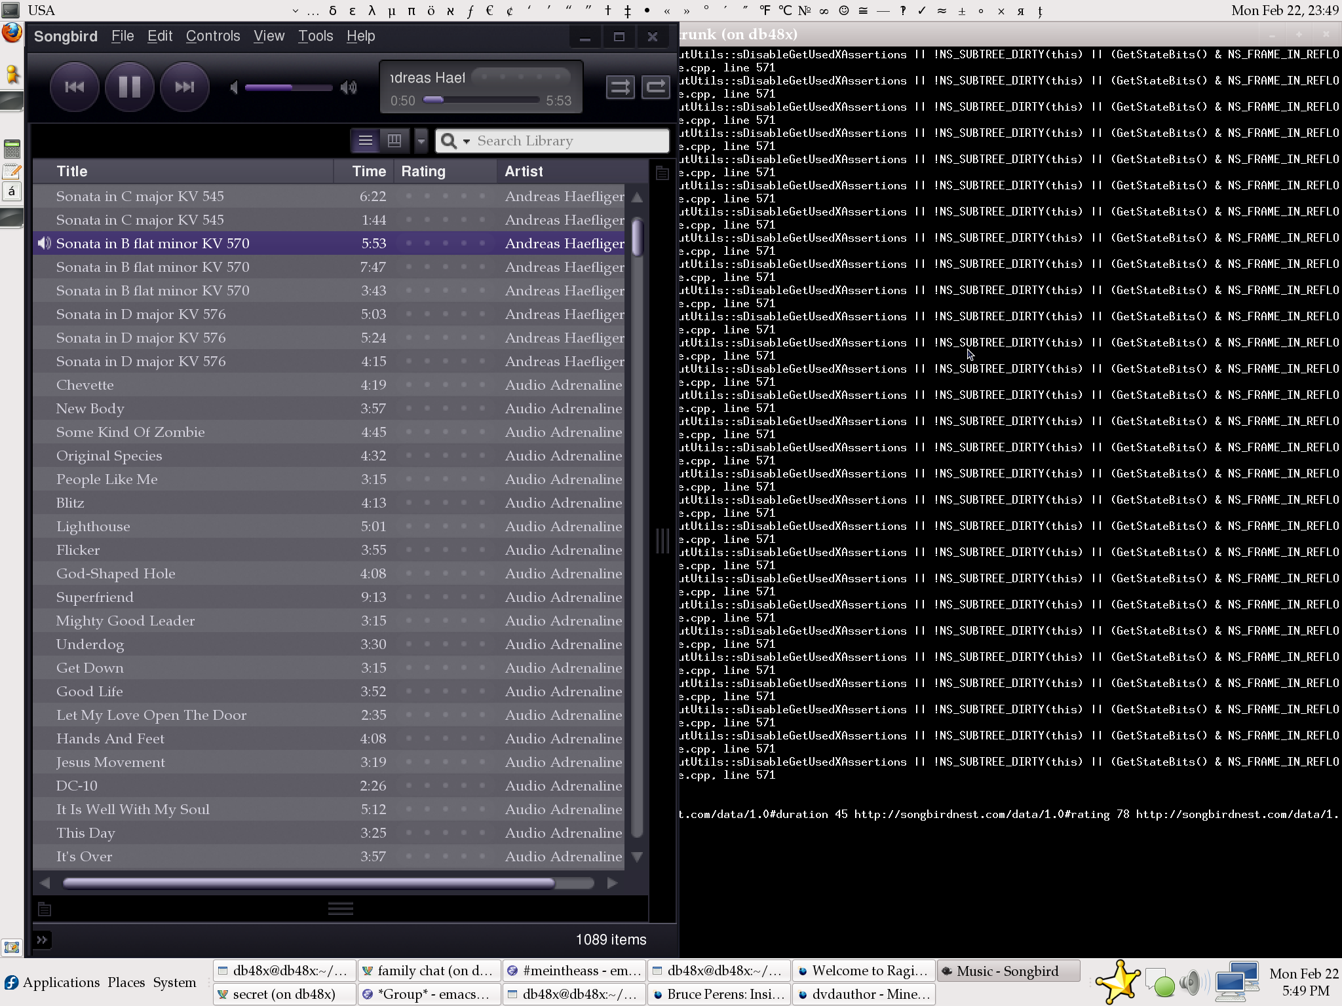Switch to list view
This screenshot has width=1342, height=1006.
point(366,141)
